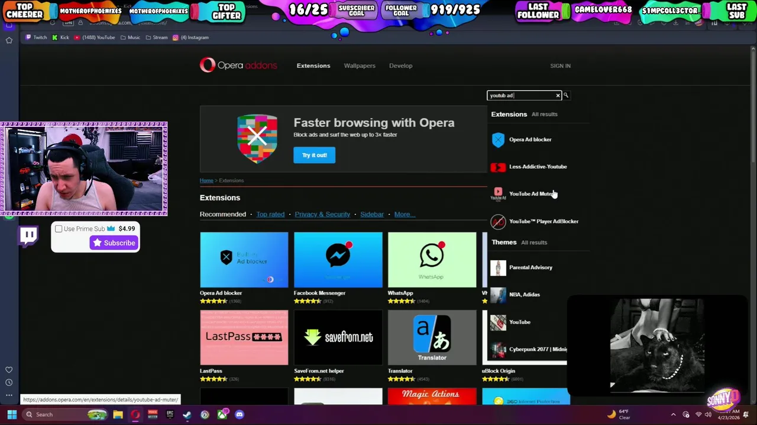Open the Instagram bookmark
The height and width of the screenshot is (425, 757).
click(190, 37)
